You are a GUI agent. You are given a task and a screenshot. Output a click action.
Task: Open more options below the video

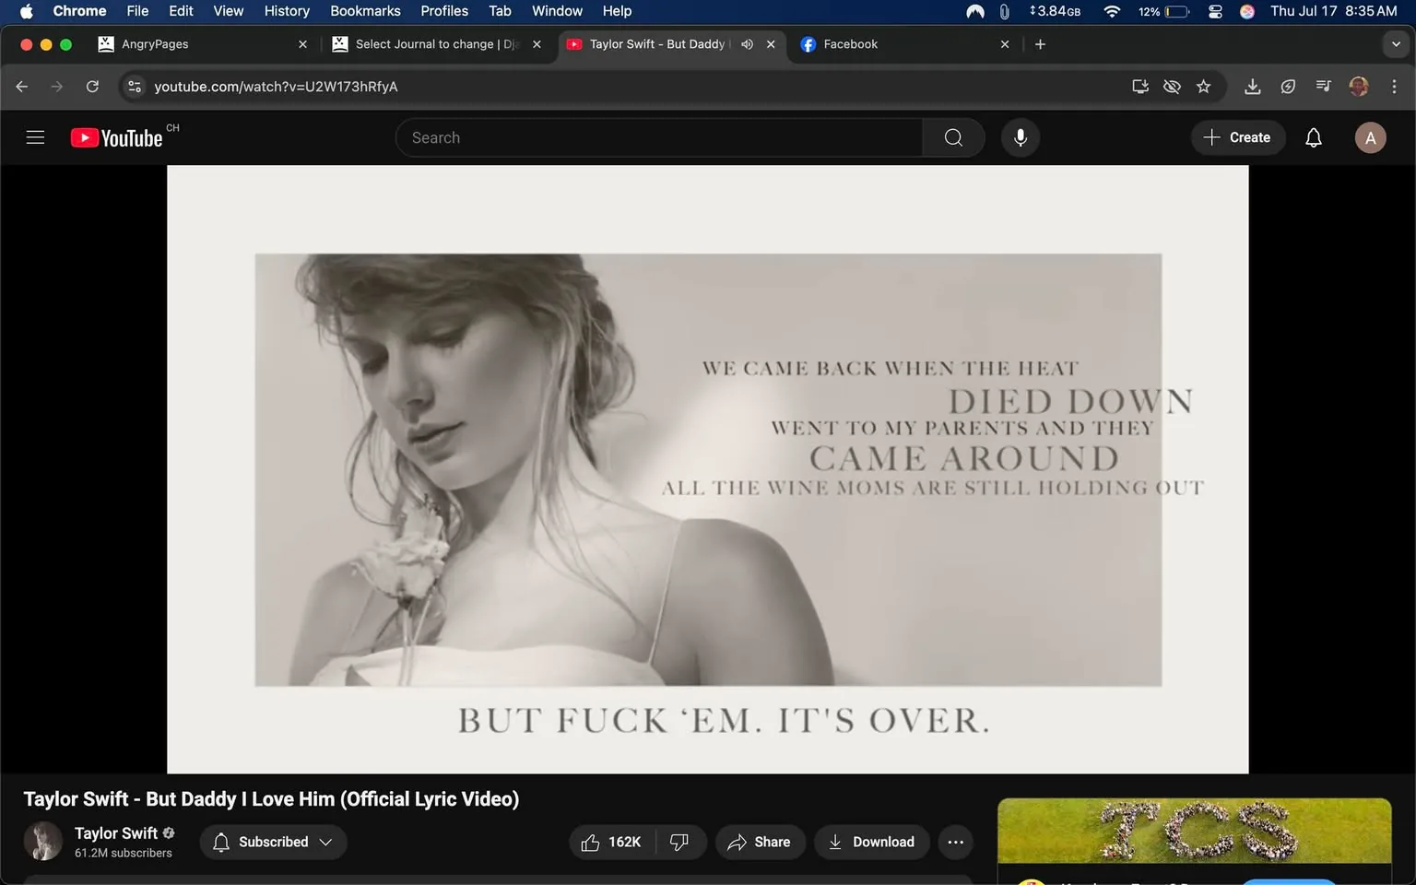[955, 842]
